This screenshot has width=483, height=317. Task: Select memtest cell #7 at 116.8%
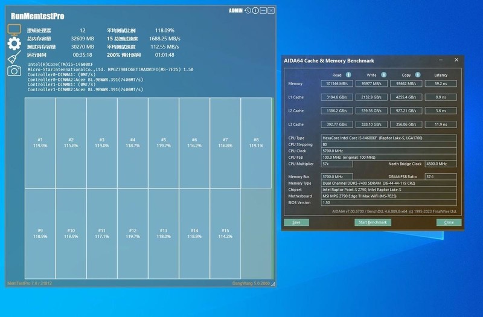click(x=225, y=142)
